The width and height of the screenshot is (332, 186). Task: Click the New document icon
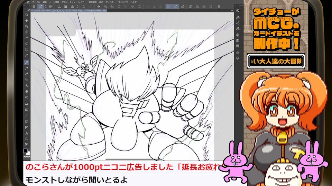coord(59,7)
